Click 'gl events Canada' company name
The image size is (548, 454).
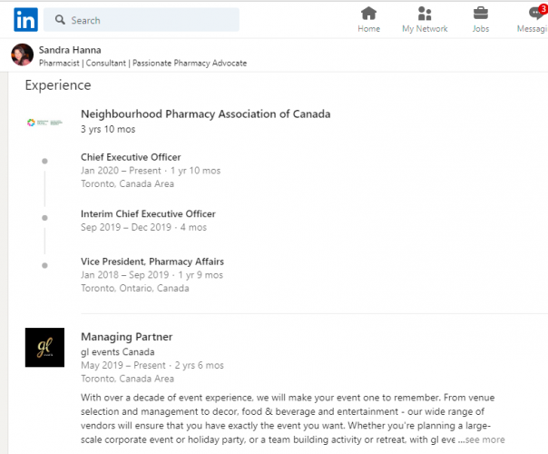click(117, 352)
